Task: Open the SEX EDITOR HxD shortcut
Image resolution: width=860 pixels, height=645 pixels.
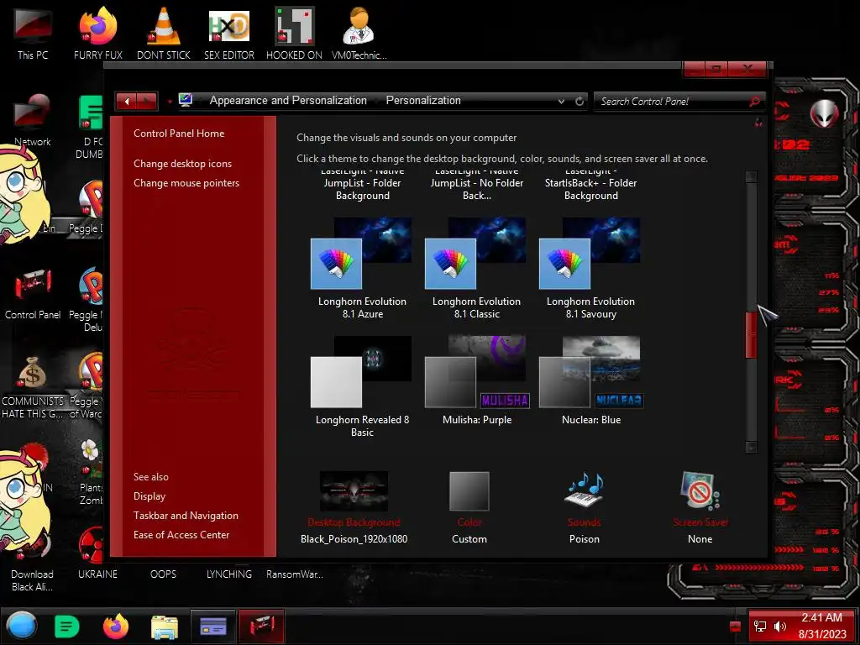Action: [229, 33]
